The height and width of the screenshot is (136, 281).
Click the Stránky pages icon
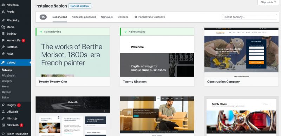coord(3,34)
